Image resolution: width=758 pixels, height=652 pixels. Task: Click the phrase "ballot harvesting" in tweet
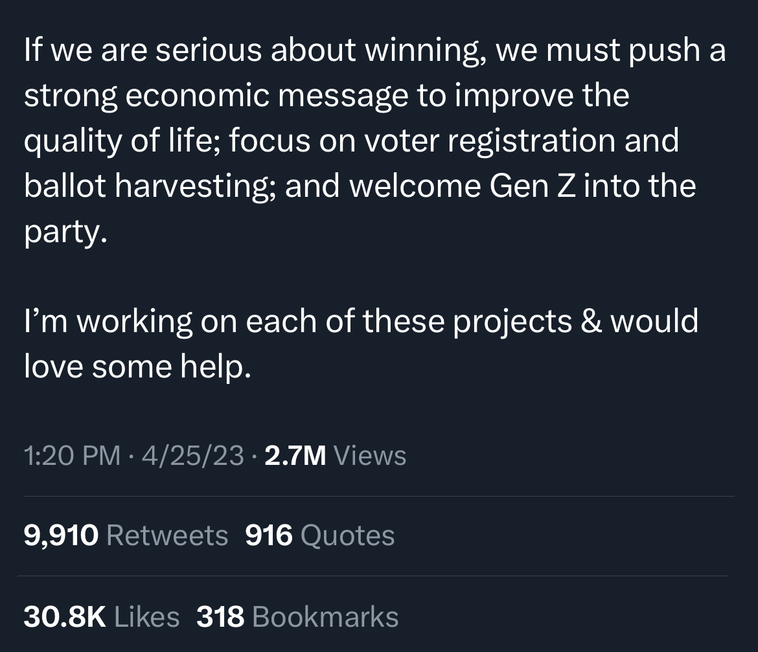(x=149, y=186)
